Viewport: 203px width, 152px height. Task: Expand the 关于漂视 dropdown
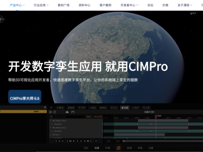[185, 5]
